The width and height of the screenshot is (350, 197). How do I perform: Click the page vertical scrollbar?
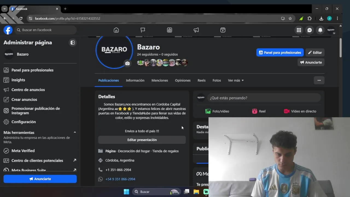point(340,48)
